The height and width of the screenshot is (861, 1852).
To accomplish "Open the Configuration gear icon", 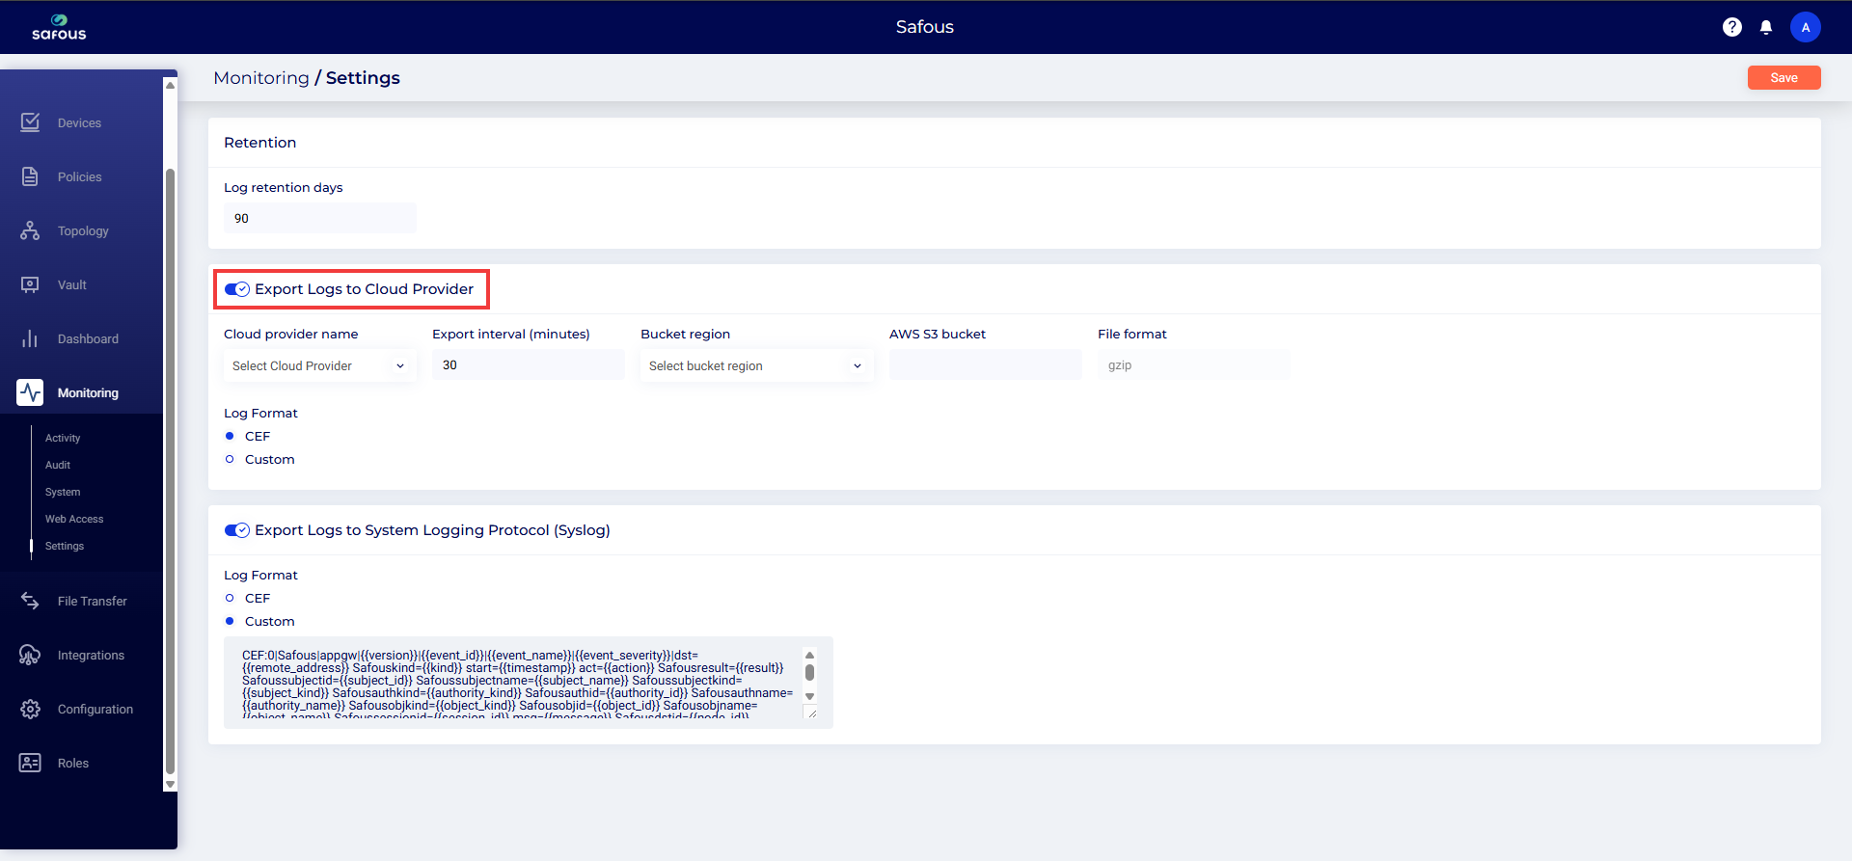I will click(x=30, y=709).
